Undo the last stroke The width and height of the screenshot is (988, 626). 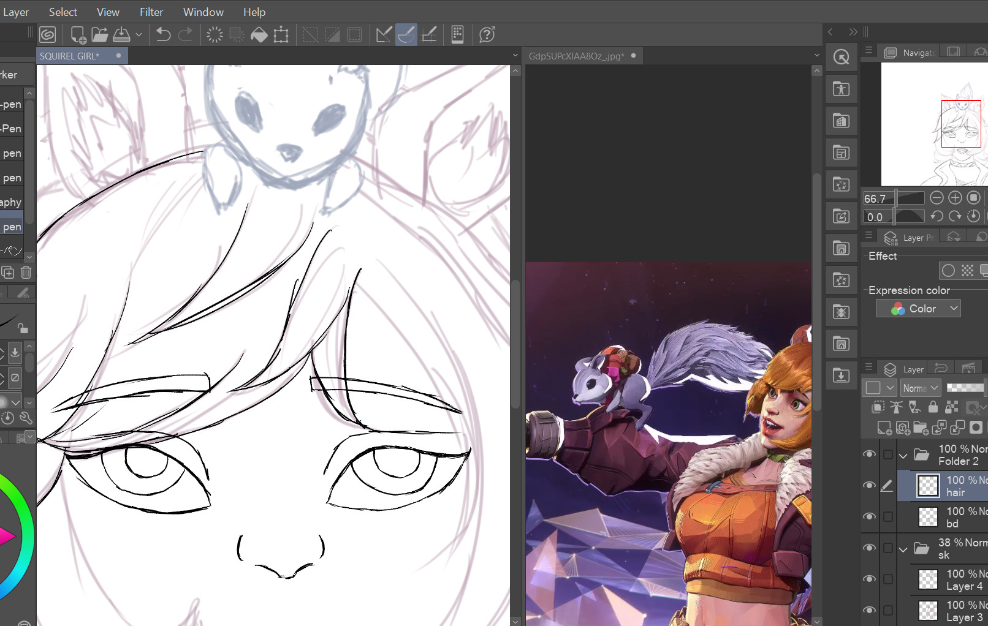click(163, 35)
